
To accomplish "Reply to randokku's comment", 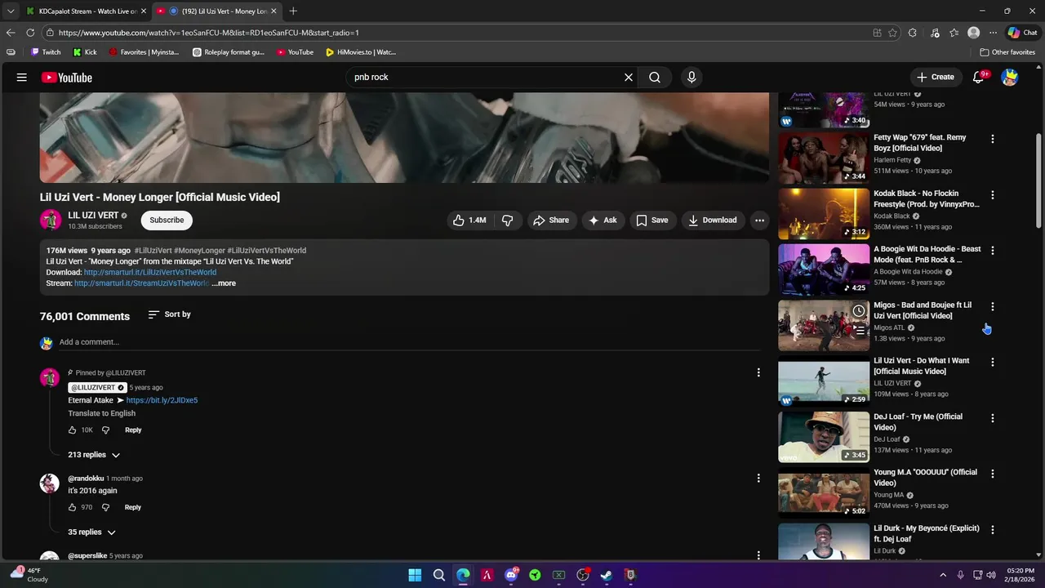I will (x=133, y=508).
